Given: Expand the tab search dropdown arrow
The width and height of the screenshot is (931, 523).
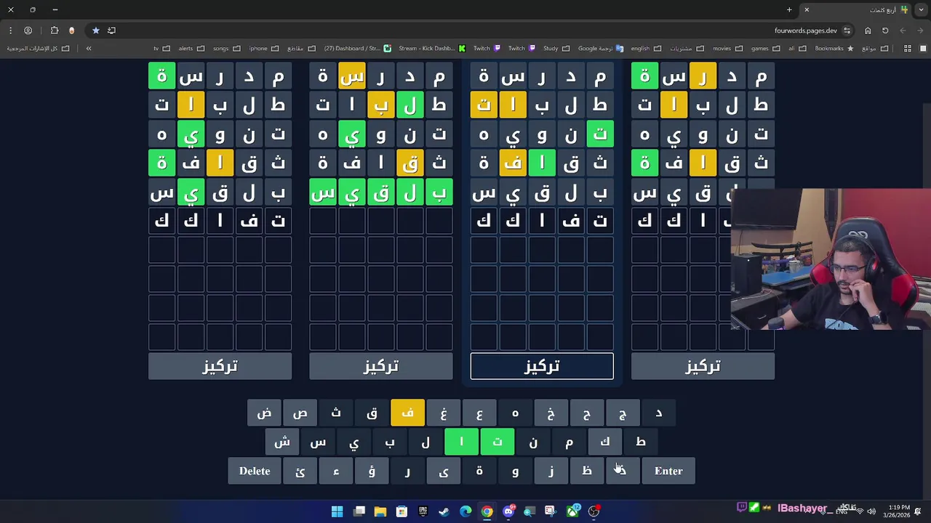Looking at the screenshot, I should [x=921, y=9].
